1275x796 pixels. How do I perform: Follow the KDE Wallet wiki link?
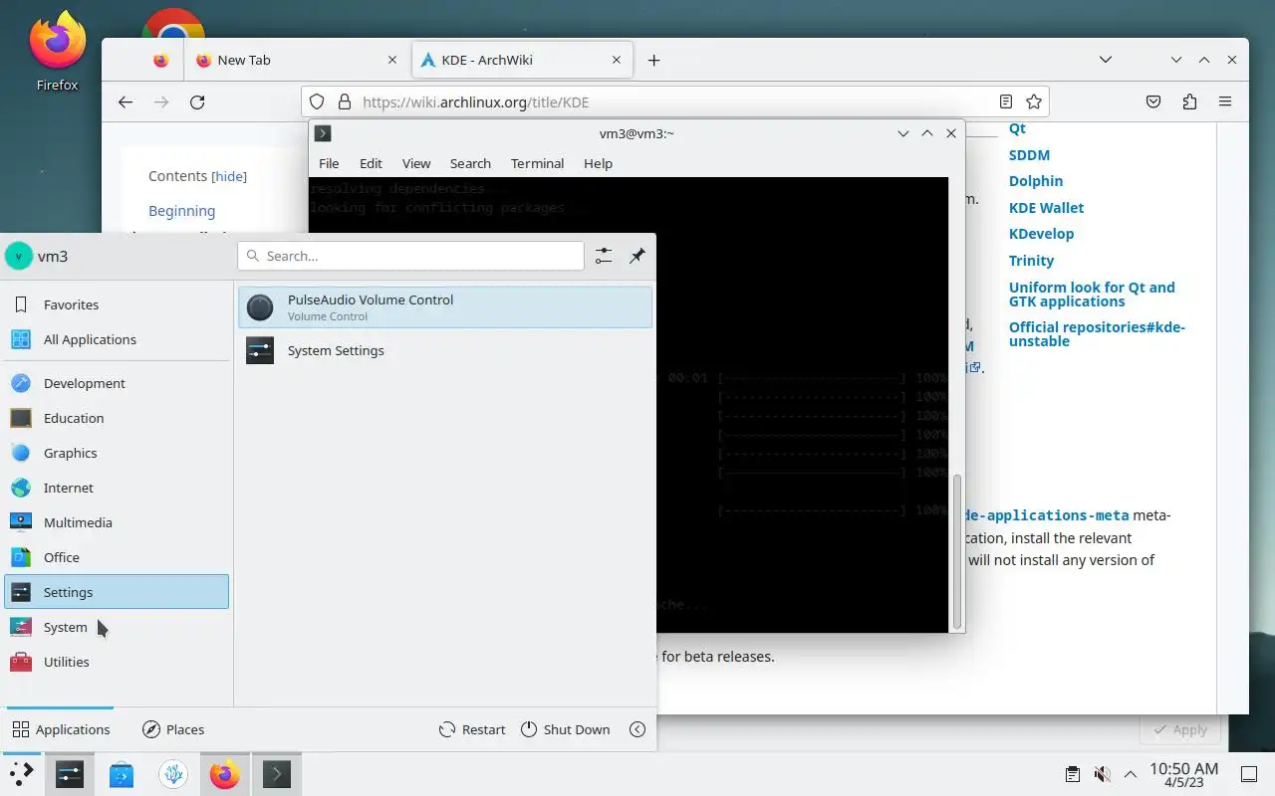coord(1046,208)
